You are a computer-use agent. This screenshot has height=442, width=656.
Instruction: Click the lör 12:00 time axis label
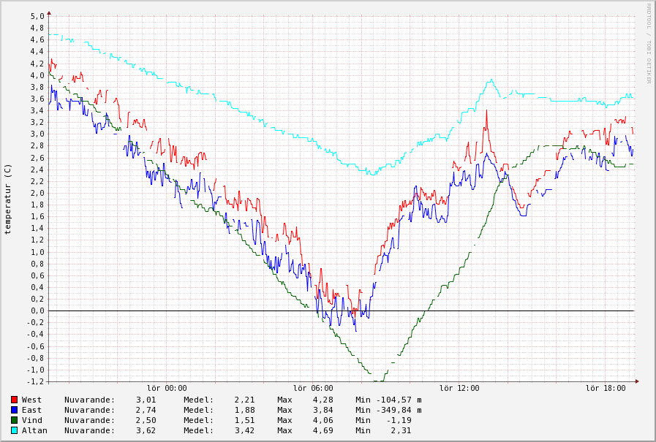coord(459,389)
